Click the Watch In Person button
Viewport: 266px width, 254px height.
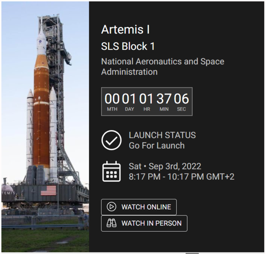[x=144, y=223]
